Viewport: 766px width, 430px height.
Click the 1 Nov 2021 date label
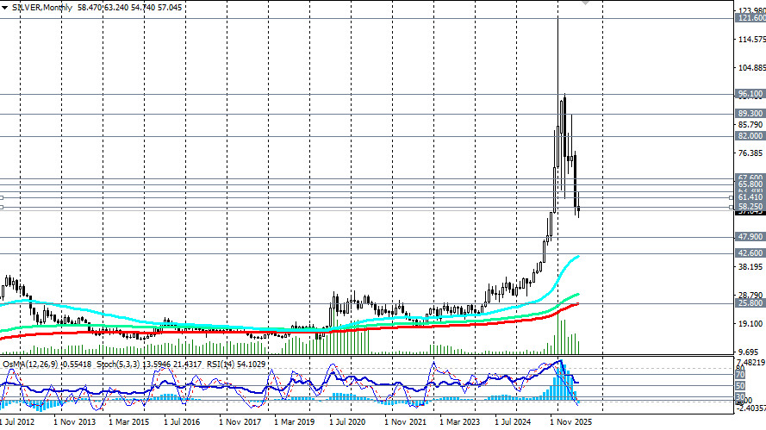pyautogui.click(x=405, y=421)
